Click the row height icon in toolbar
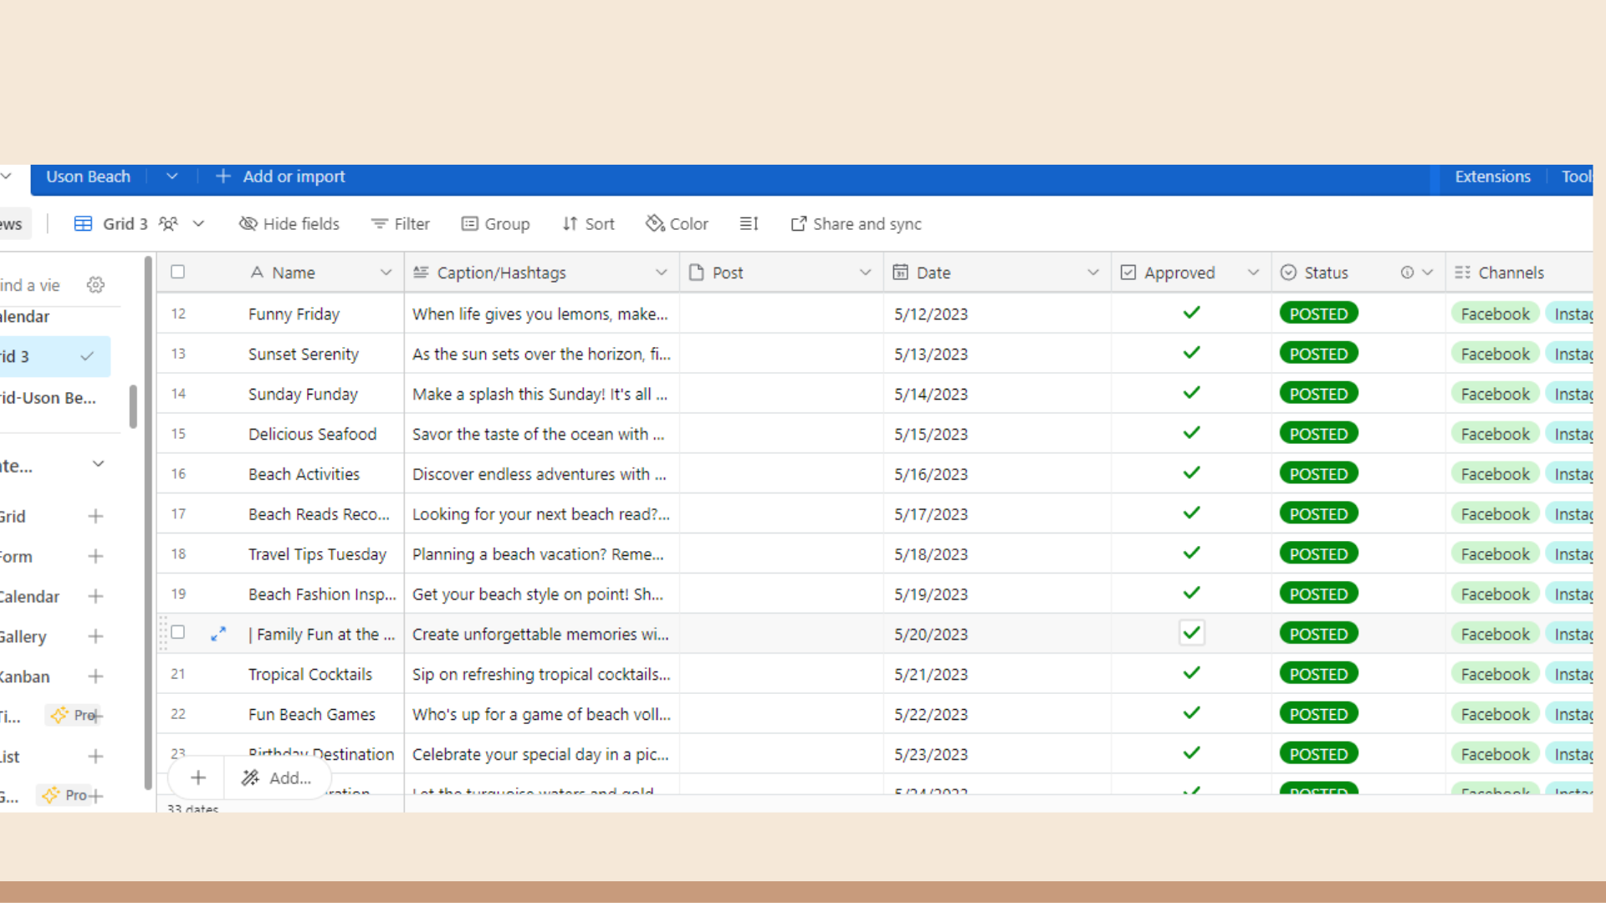Image resolution: width=1606 pixels, height=903 pixels. pyautogui.click(x=749, y=224)
